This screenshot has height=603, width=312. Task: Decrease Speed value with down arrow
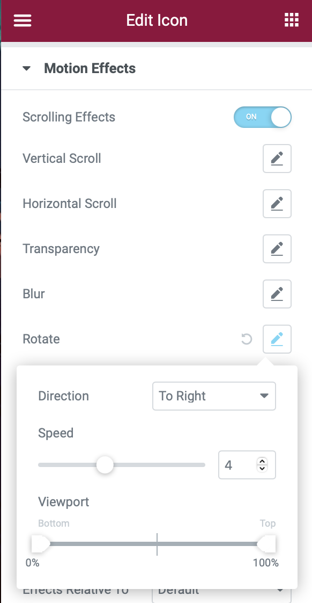pos(262,469)
